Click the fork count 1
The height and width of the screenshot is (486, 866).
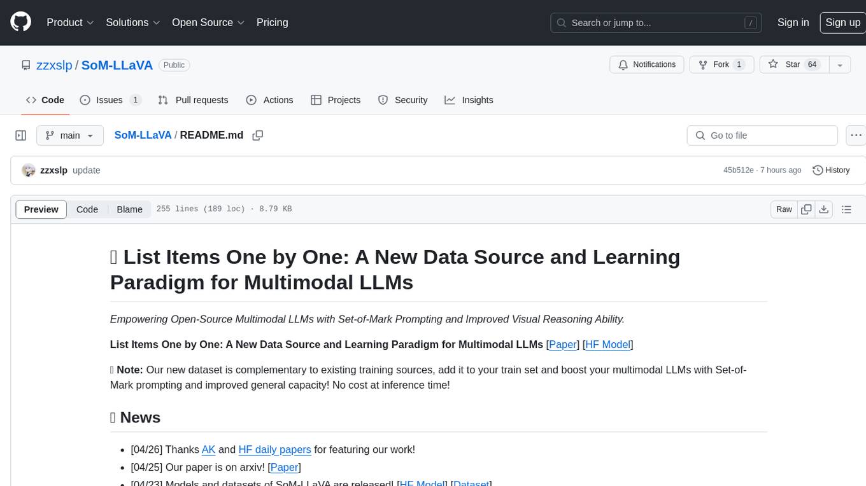click(739, 64)
